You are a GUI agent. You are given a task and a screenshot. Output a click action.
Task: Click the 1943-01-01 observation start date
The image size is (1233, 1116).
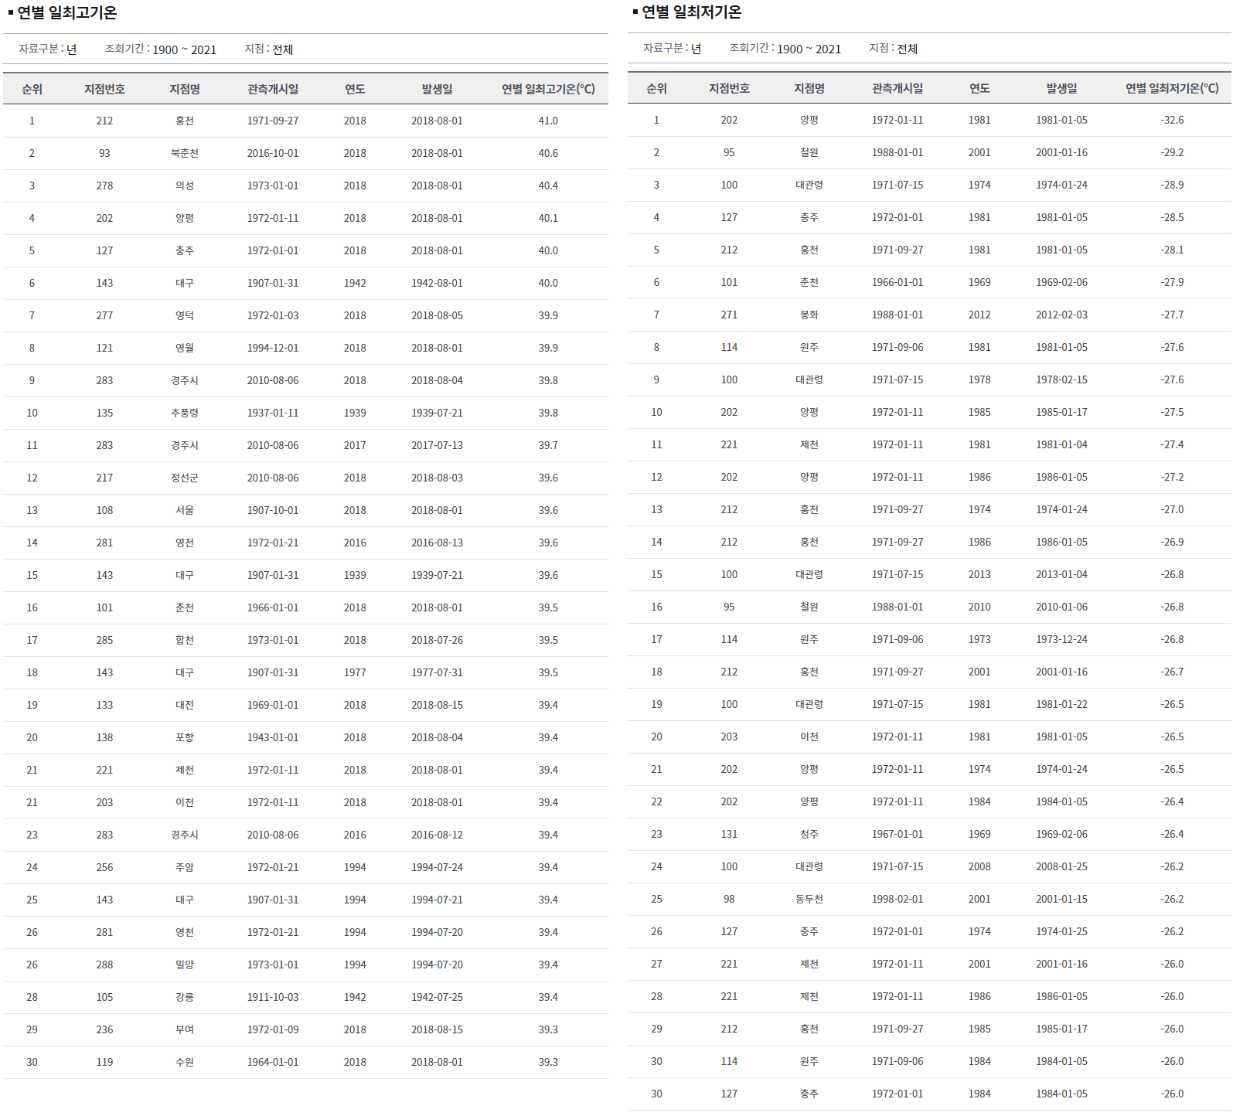(x=273, y=737)
